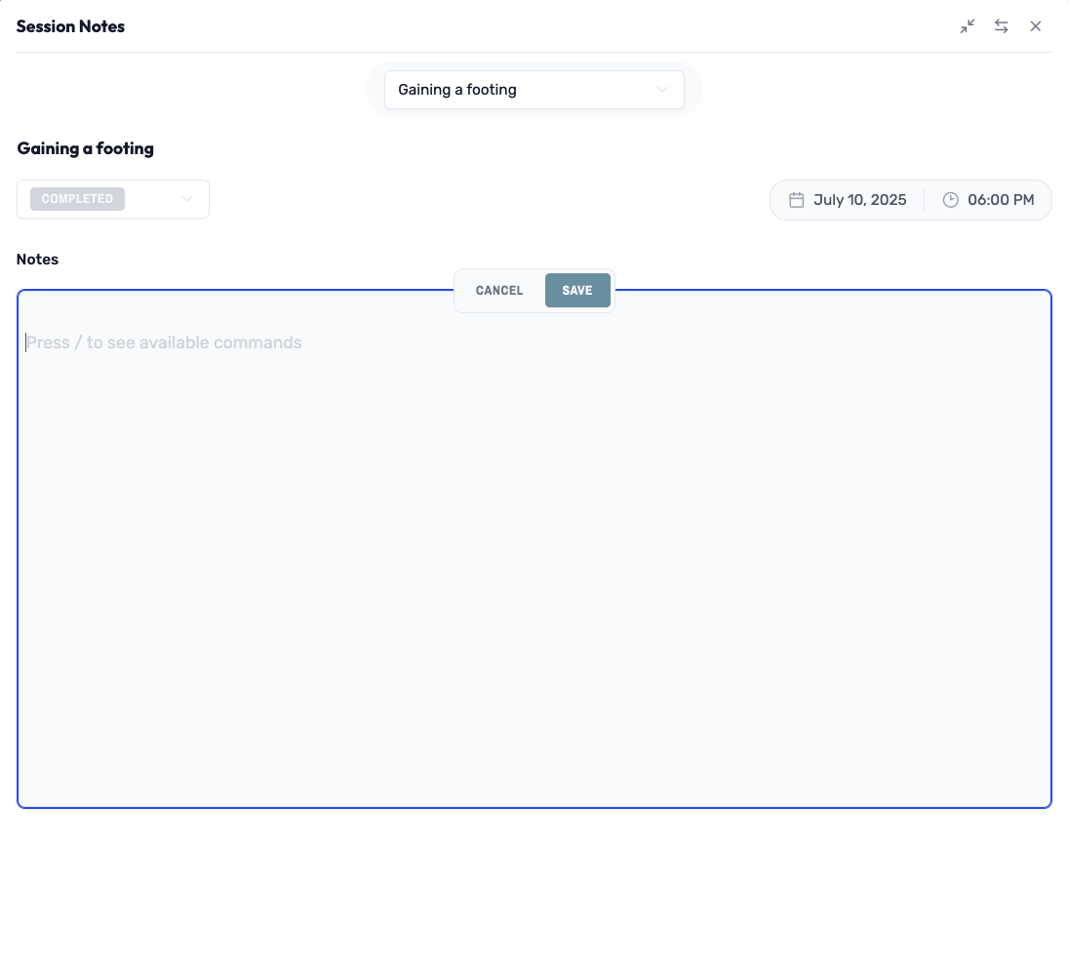Change the date July 10, 2025

[859, 199]
